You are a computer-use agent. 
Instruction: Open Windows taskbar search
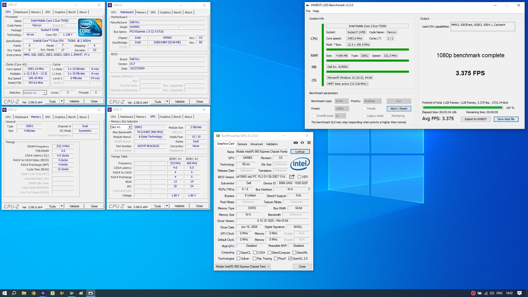tap(14, 293)
